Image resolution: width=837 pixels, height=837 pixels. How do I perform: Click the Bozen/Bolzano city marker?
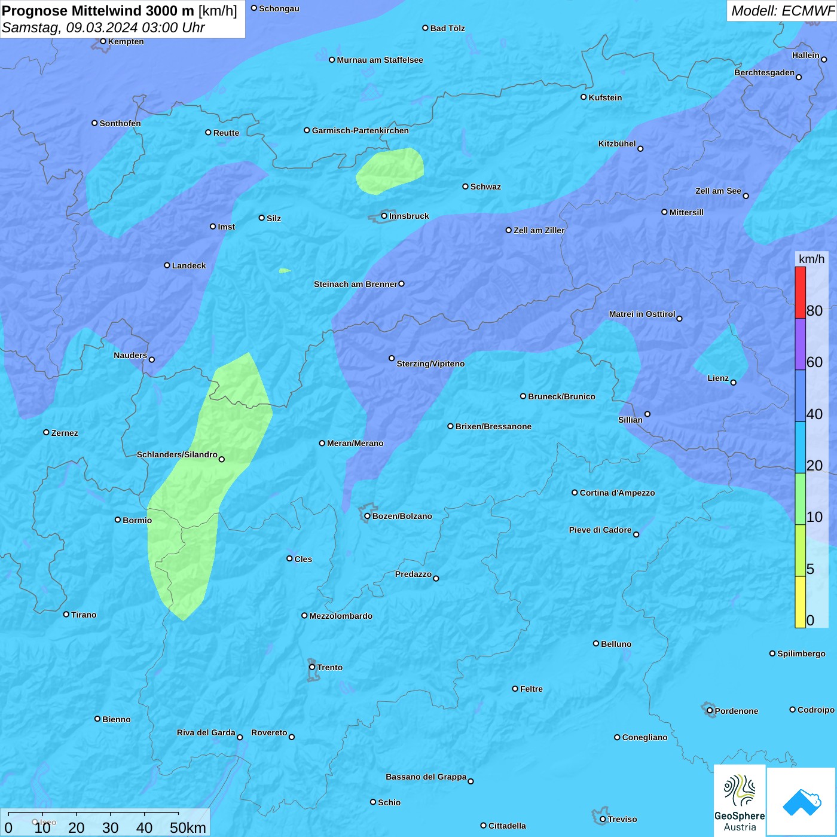tap(367, 516)
